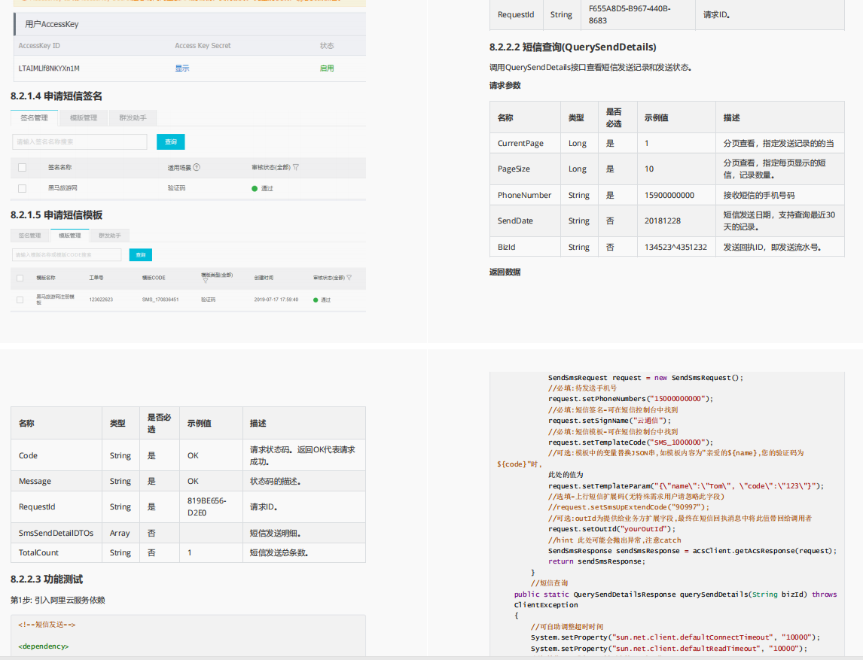863x660 pixels.
Task: Click 查询 button beside the signature name search
Action: (x=171, y=142)
